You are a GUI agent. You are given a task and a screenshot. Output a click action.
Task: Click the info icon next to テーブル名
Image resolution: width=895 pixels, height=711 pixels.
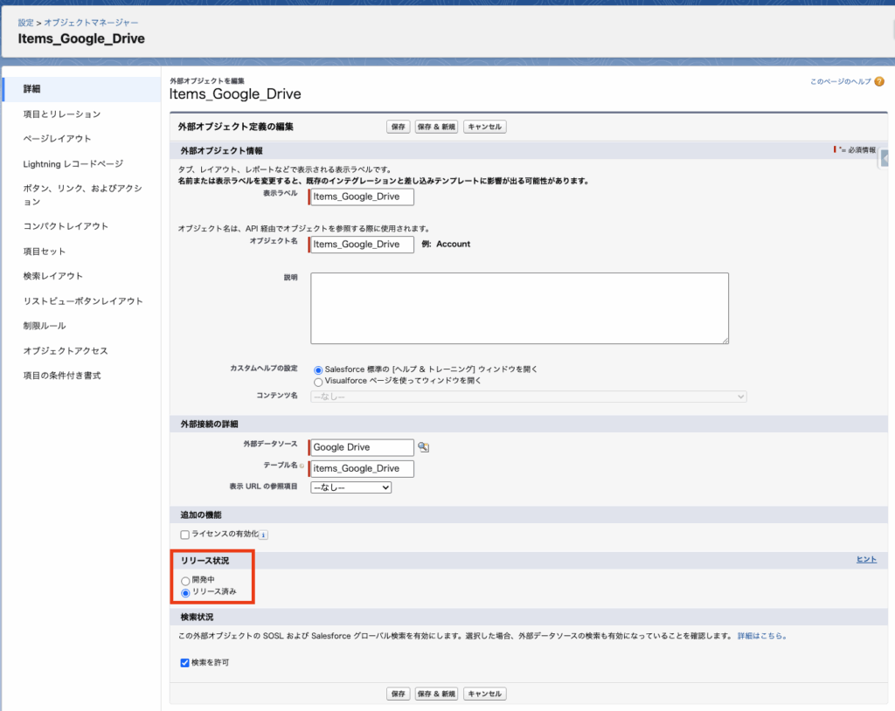[x=302, y=466]
